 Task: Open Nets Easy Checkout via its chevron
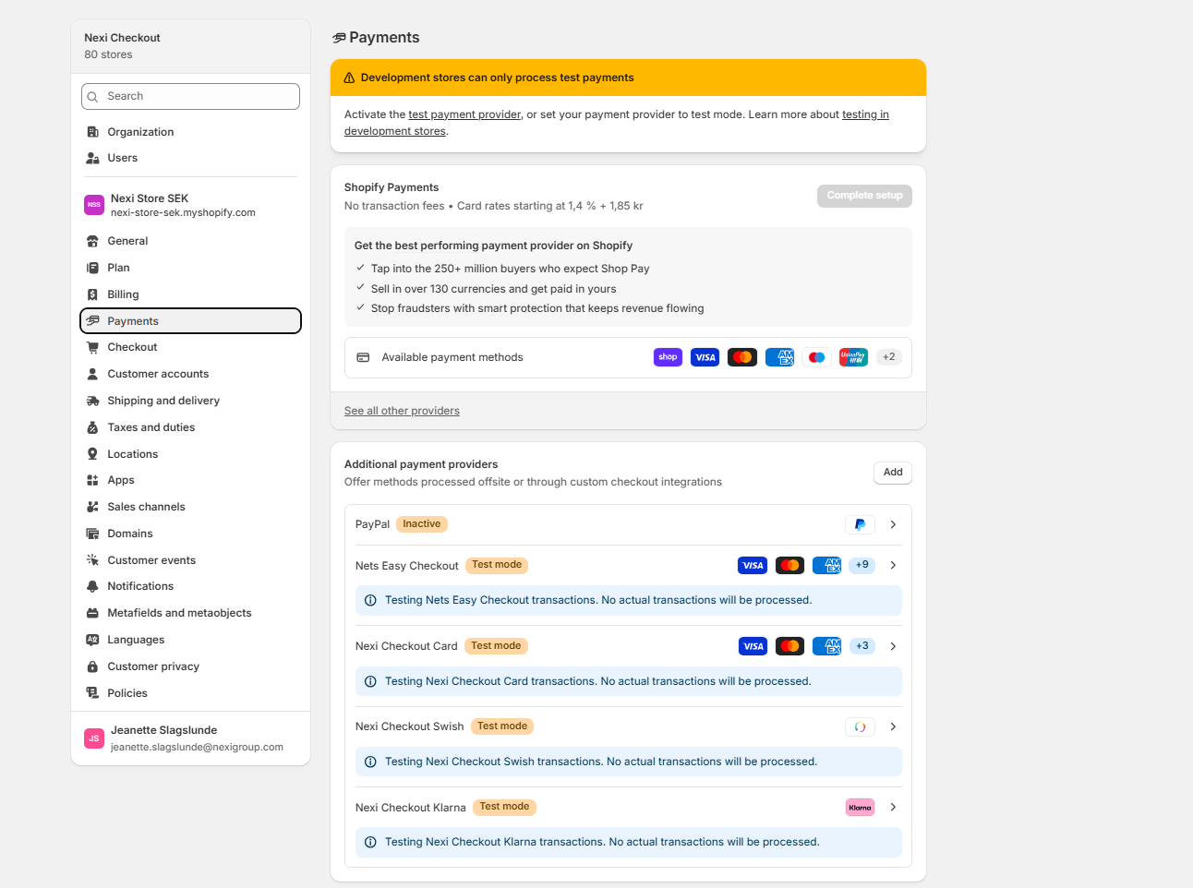click(893, 565)
